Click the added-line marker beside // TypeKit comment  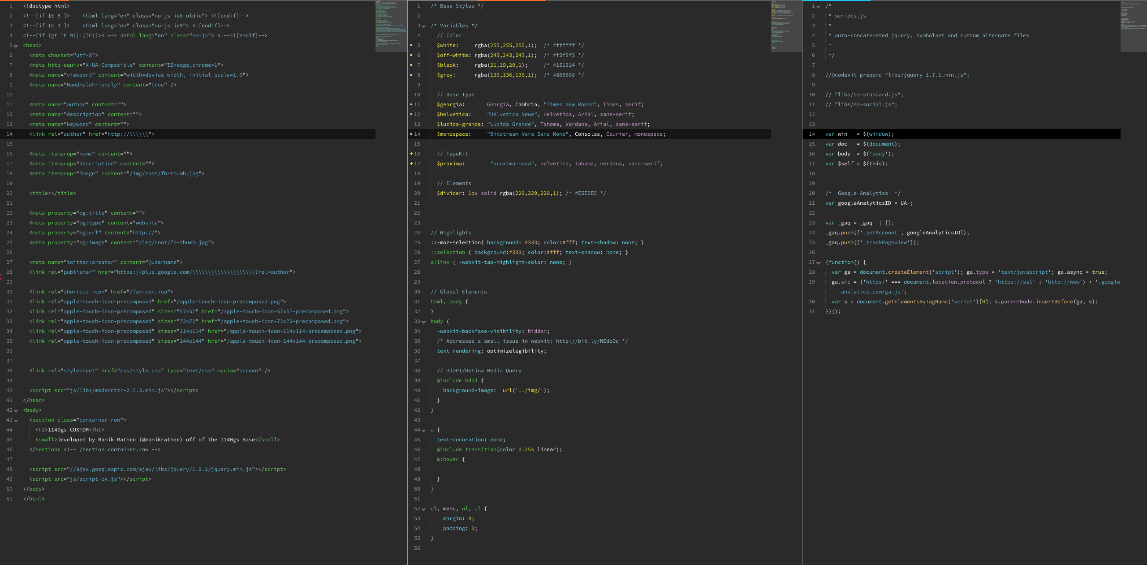tap(411, 154)
